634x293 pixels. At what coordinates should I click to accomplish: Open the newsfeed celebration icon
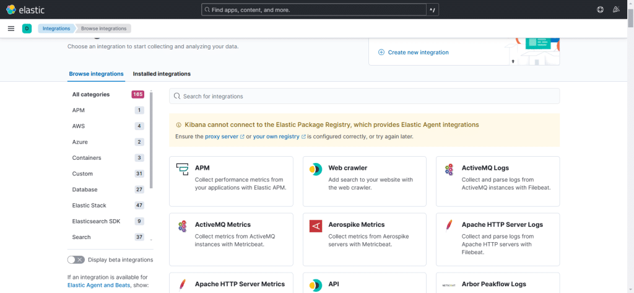[616, 10]
